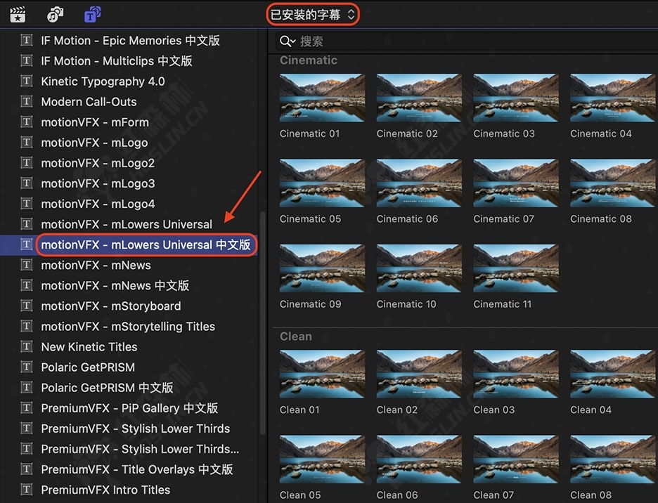Click the title icon beside IF Motion - Multiclips 中文版
Image resolution: width=658 pixels, height=503 pixels.
(x=27, y=61)
